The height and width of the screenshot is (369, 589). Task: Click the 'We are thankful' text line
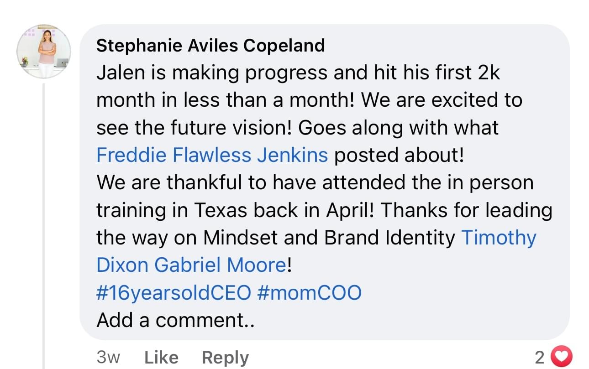coord(314,182)
